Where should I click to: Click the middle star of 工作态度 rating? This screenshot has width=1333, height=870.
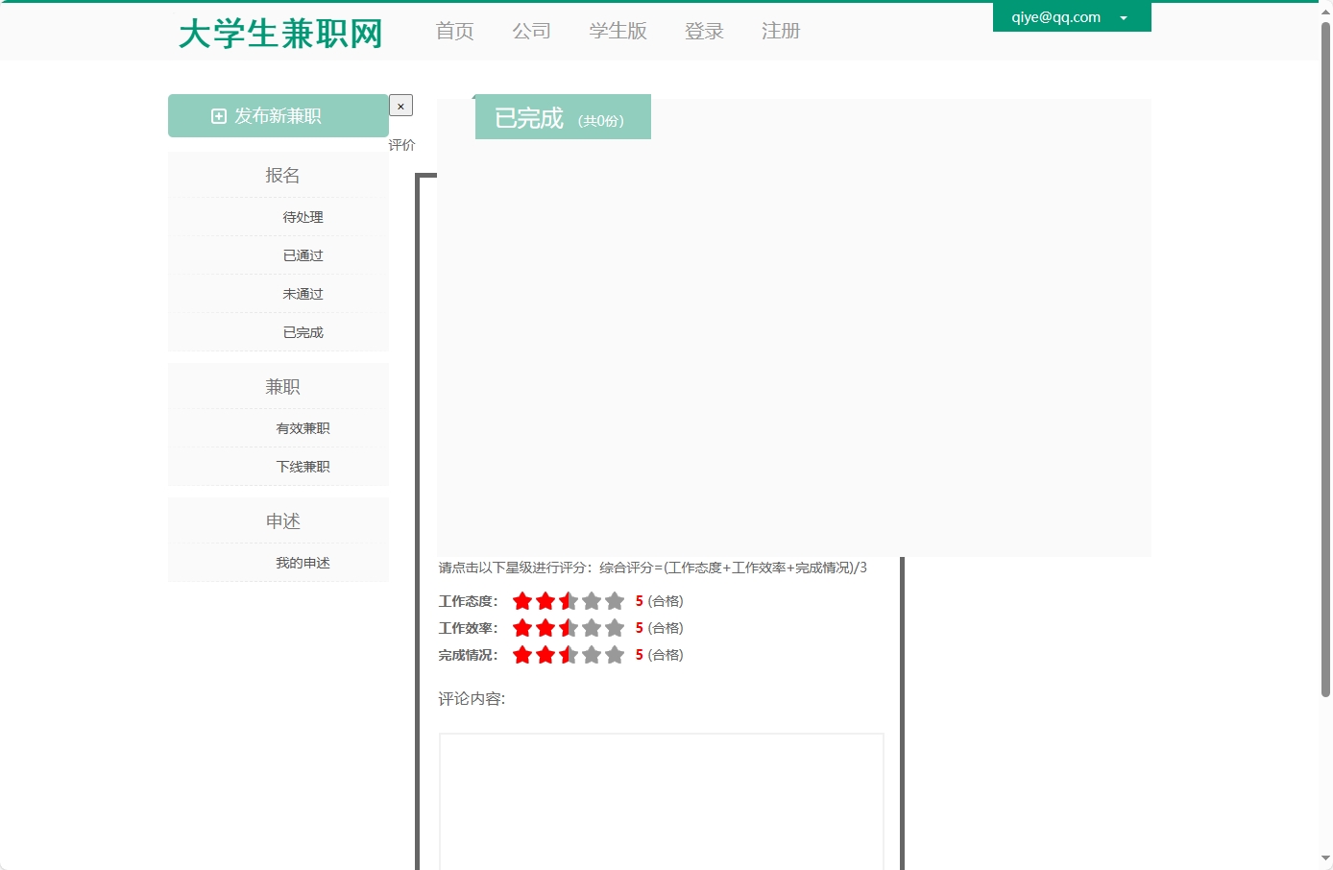coord(568,600)
